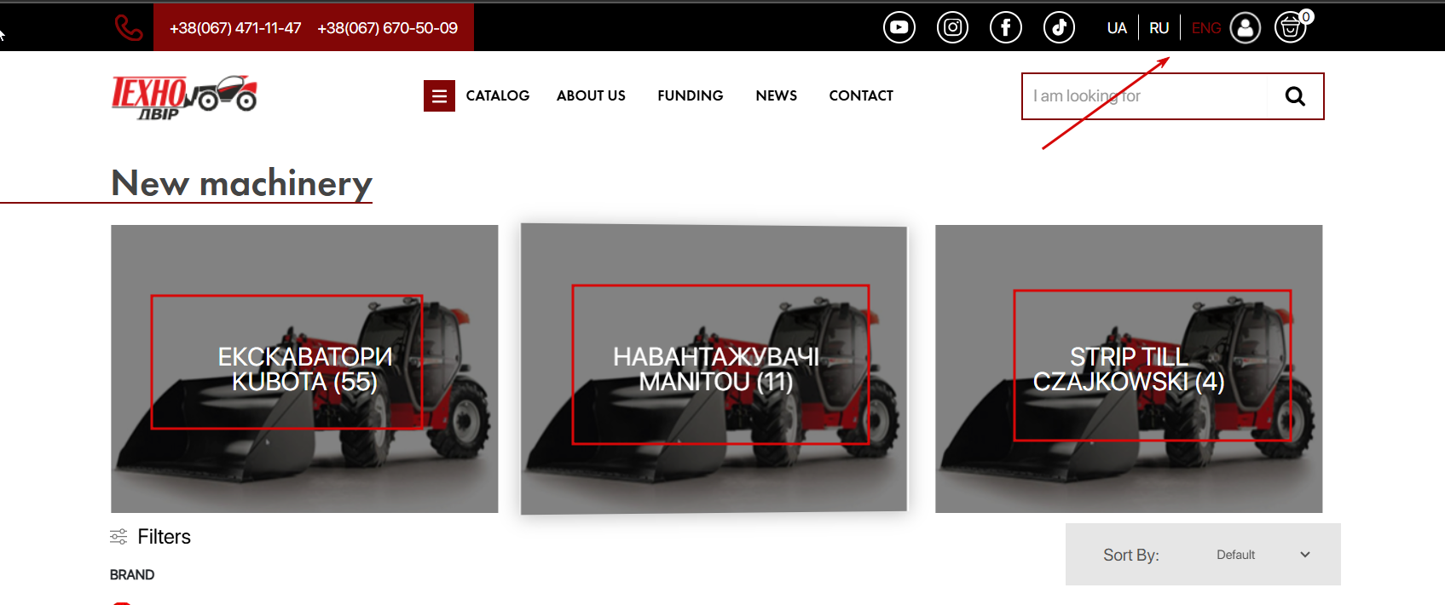Call phone number +38(067) 670-50-09
The width and height of the screenshot is (1445, 605).
click(388, 28)
